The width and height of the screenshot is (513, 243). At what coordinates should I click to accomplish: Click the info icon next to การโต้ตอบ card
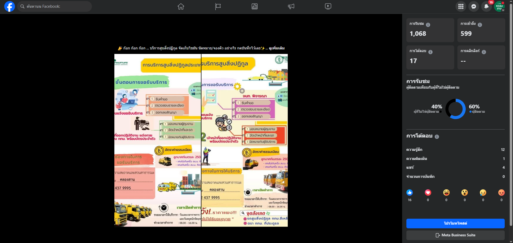click(430, 52)
